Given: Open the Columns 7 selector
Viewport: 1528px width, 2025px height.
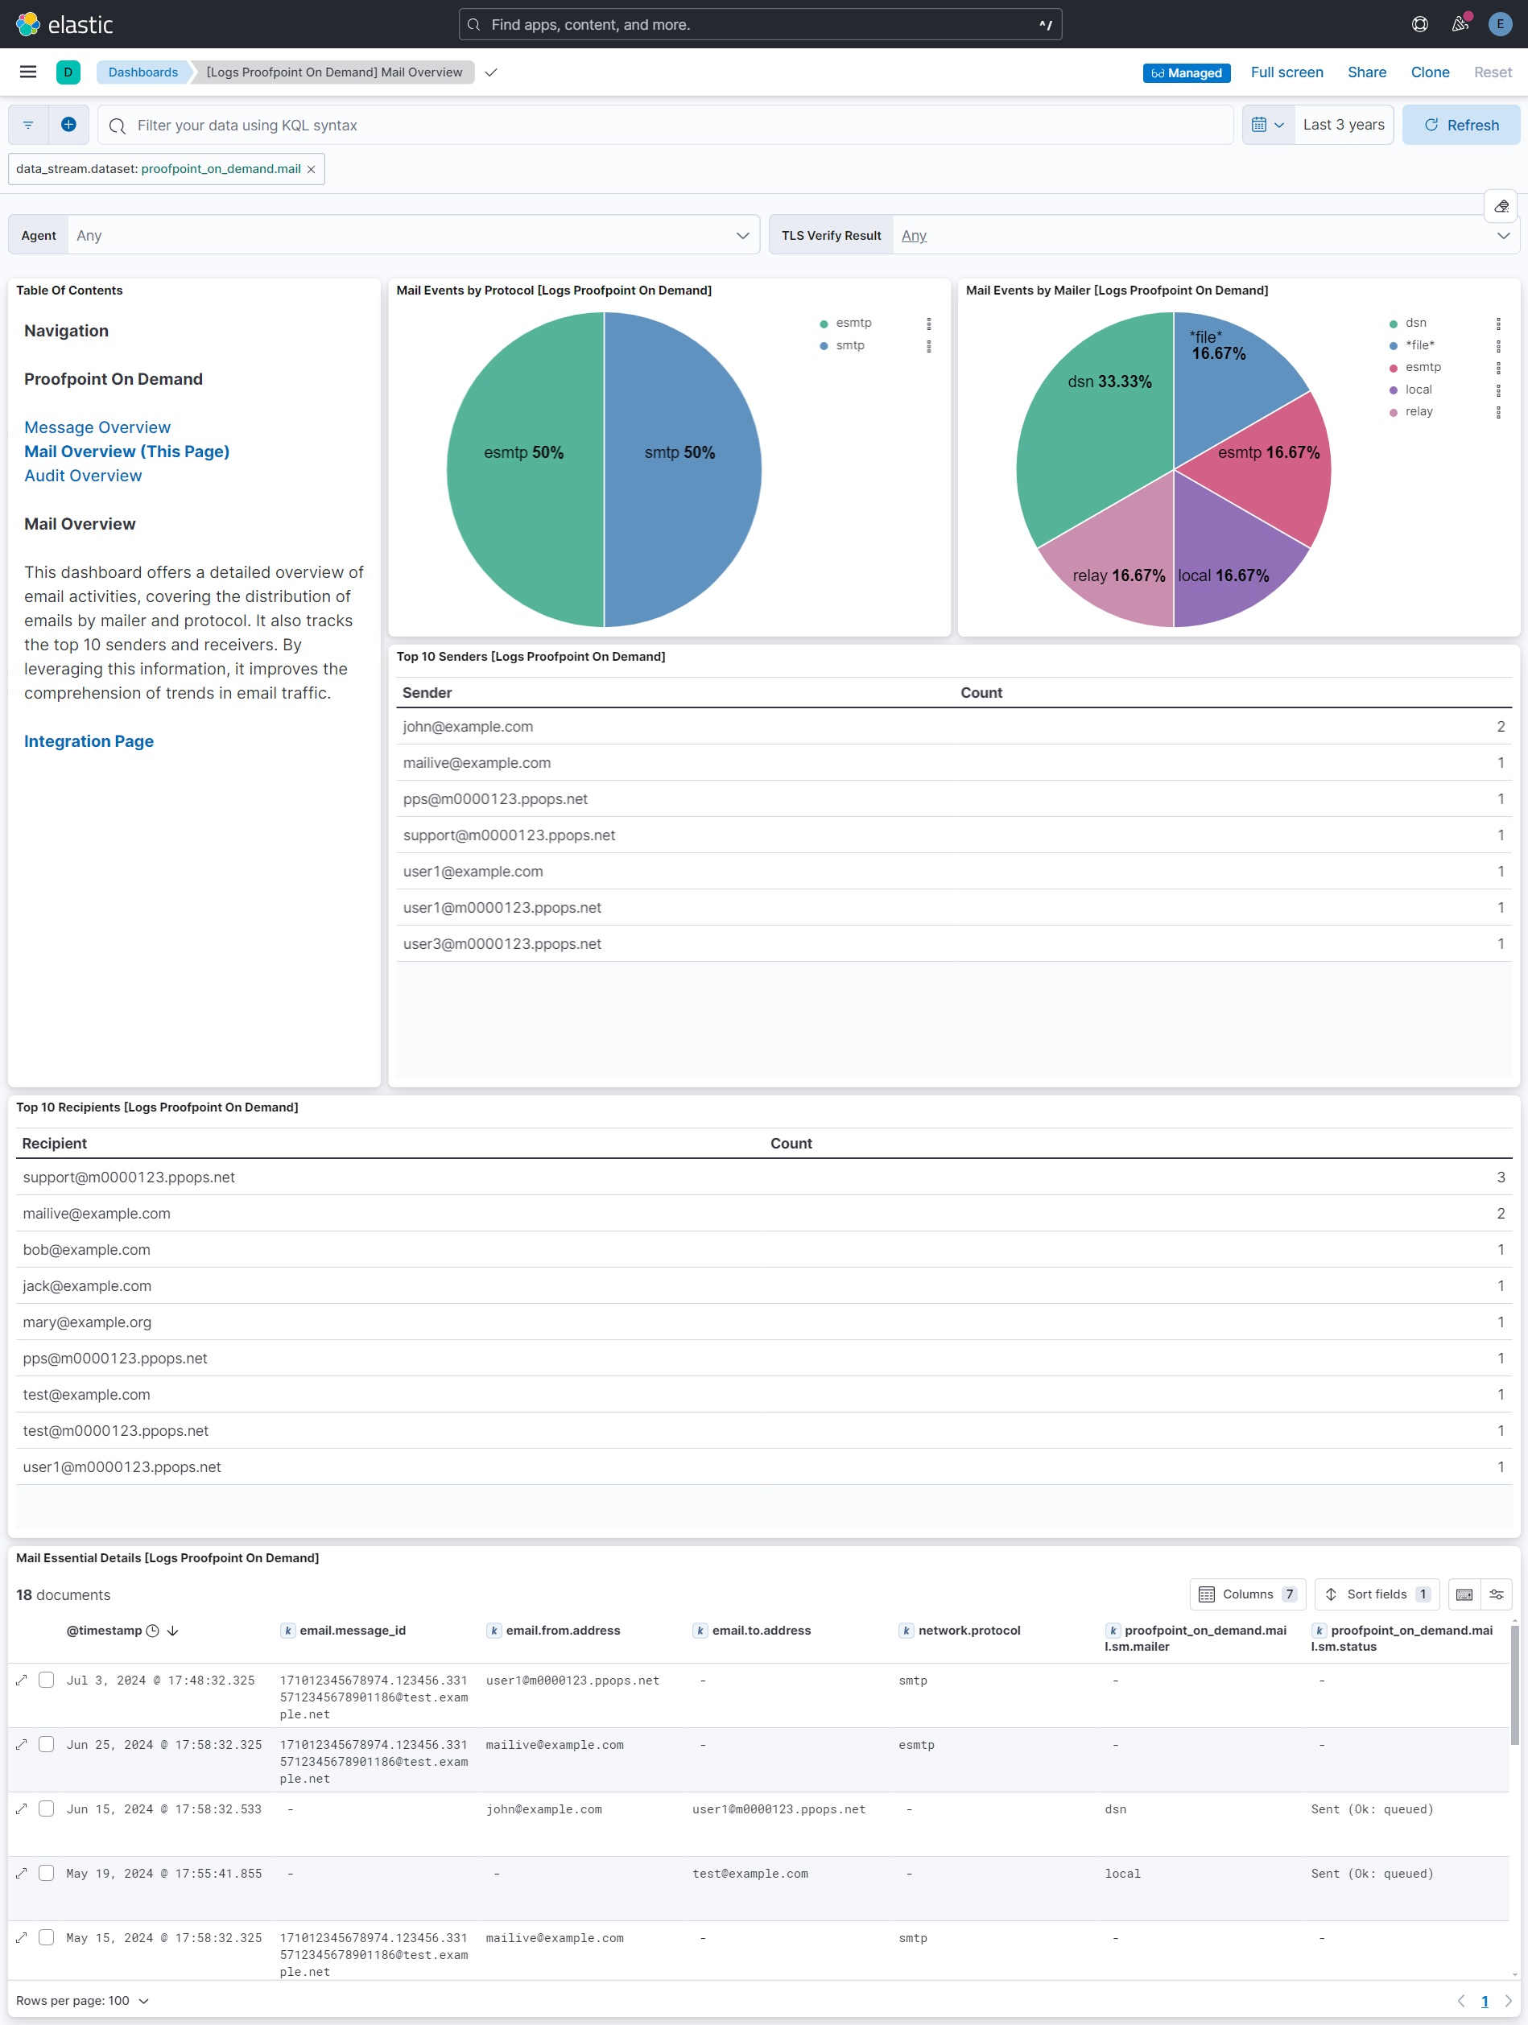Looking at the screenshot, I should point(1248,1594).
